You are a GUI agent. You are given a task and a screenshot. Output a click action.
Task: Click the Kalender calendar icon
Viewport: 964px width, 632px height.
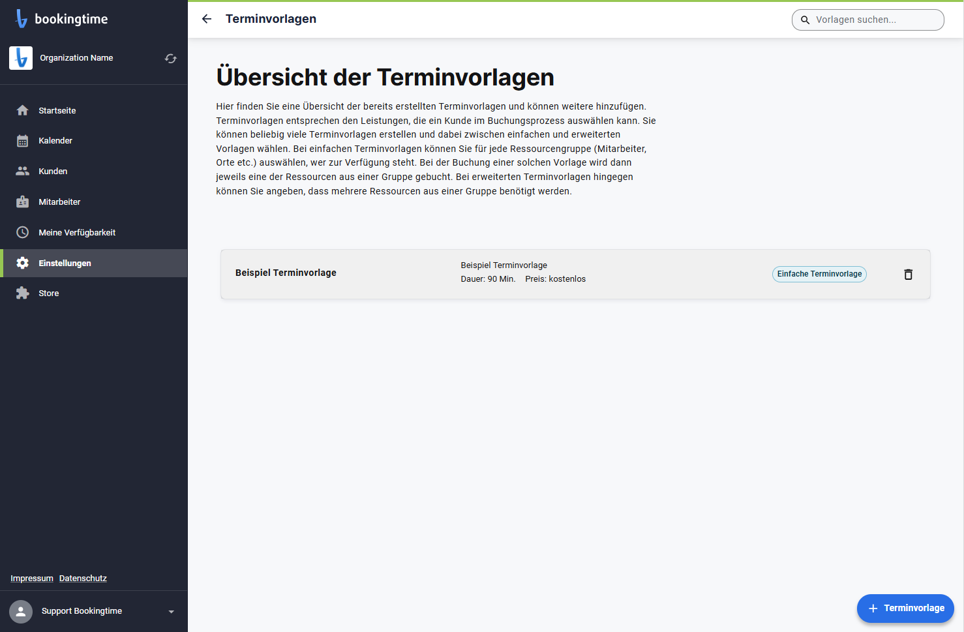click(x=23, y=141)
